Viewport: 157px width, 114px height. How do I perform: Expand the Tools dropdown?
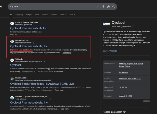pyautogui.click(x=72, y=14)
